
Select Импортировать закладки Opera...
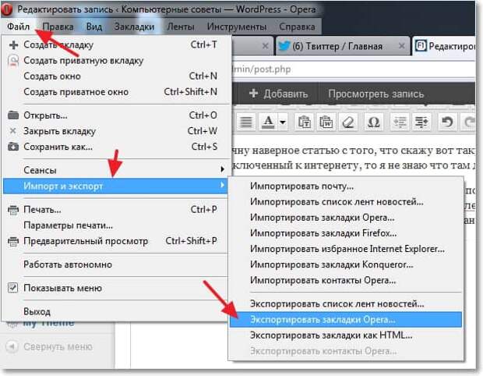[x=346, y=218]
